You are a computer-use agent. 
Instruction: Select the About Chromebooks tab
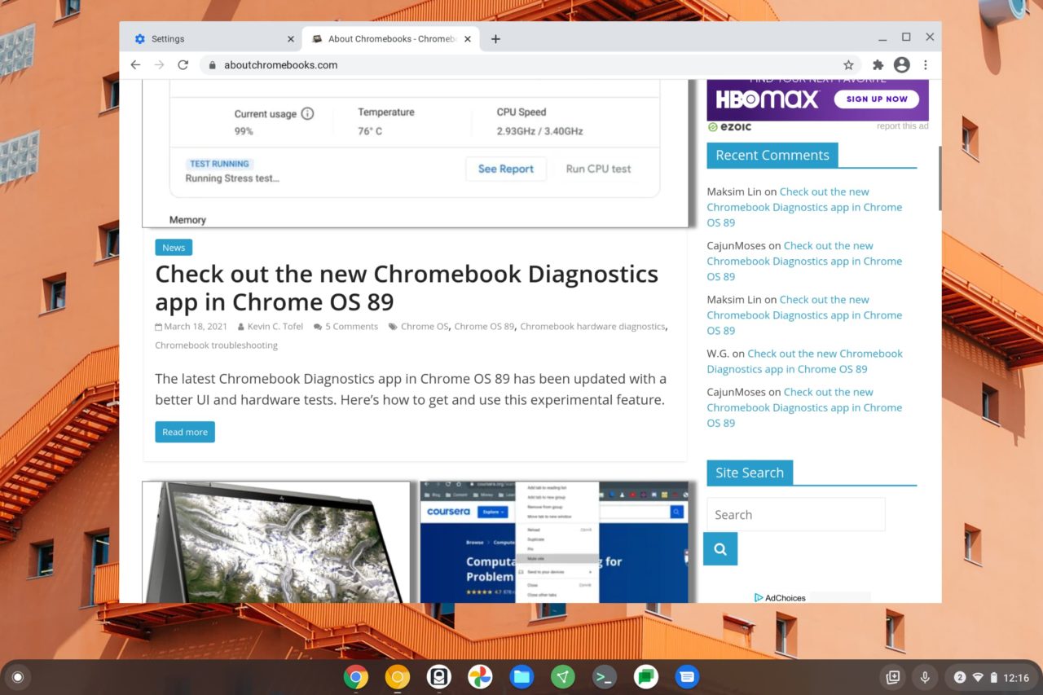pyautogui.click(x=391, y=39)
